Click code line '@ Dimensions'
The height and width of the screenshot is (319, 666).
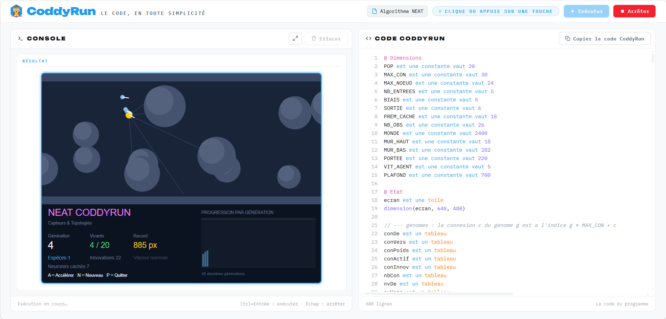(403, 58)
